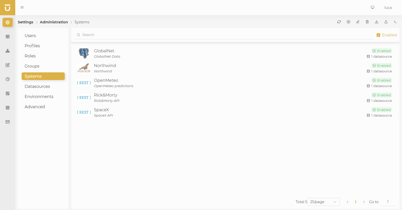Go to next page using right chevron

coord(364,202)
